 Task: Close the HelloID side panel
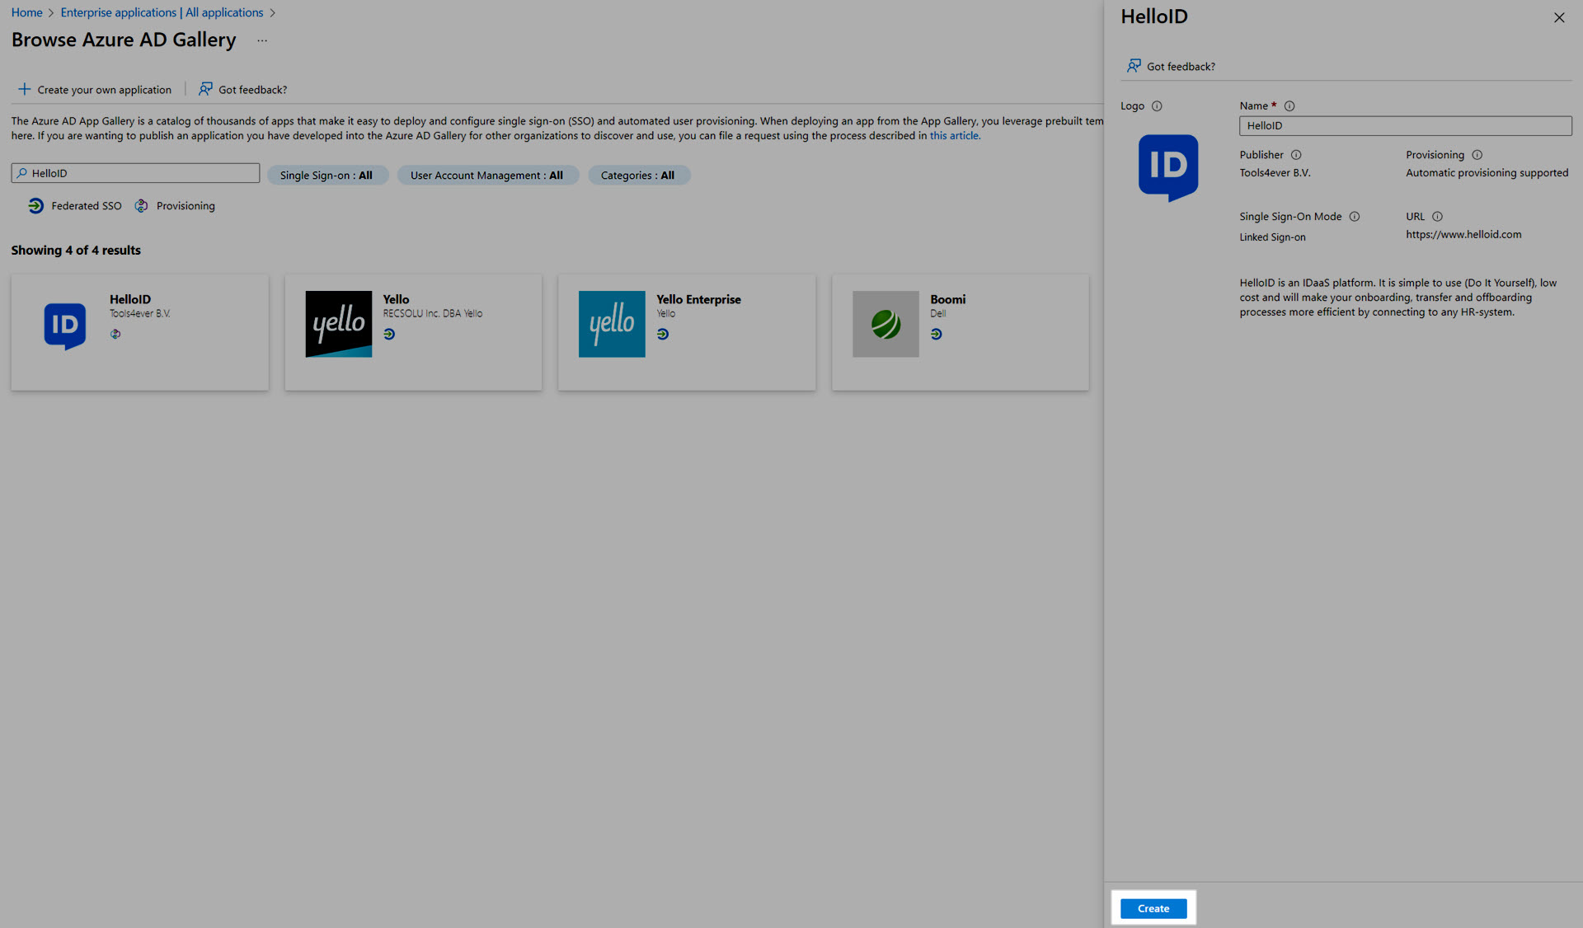1559,17
